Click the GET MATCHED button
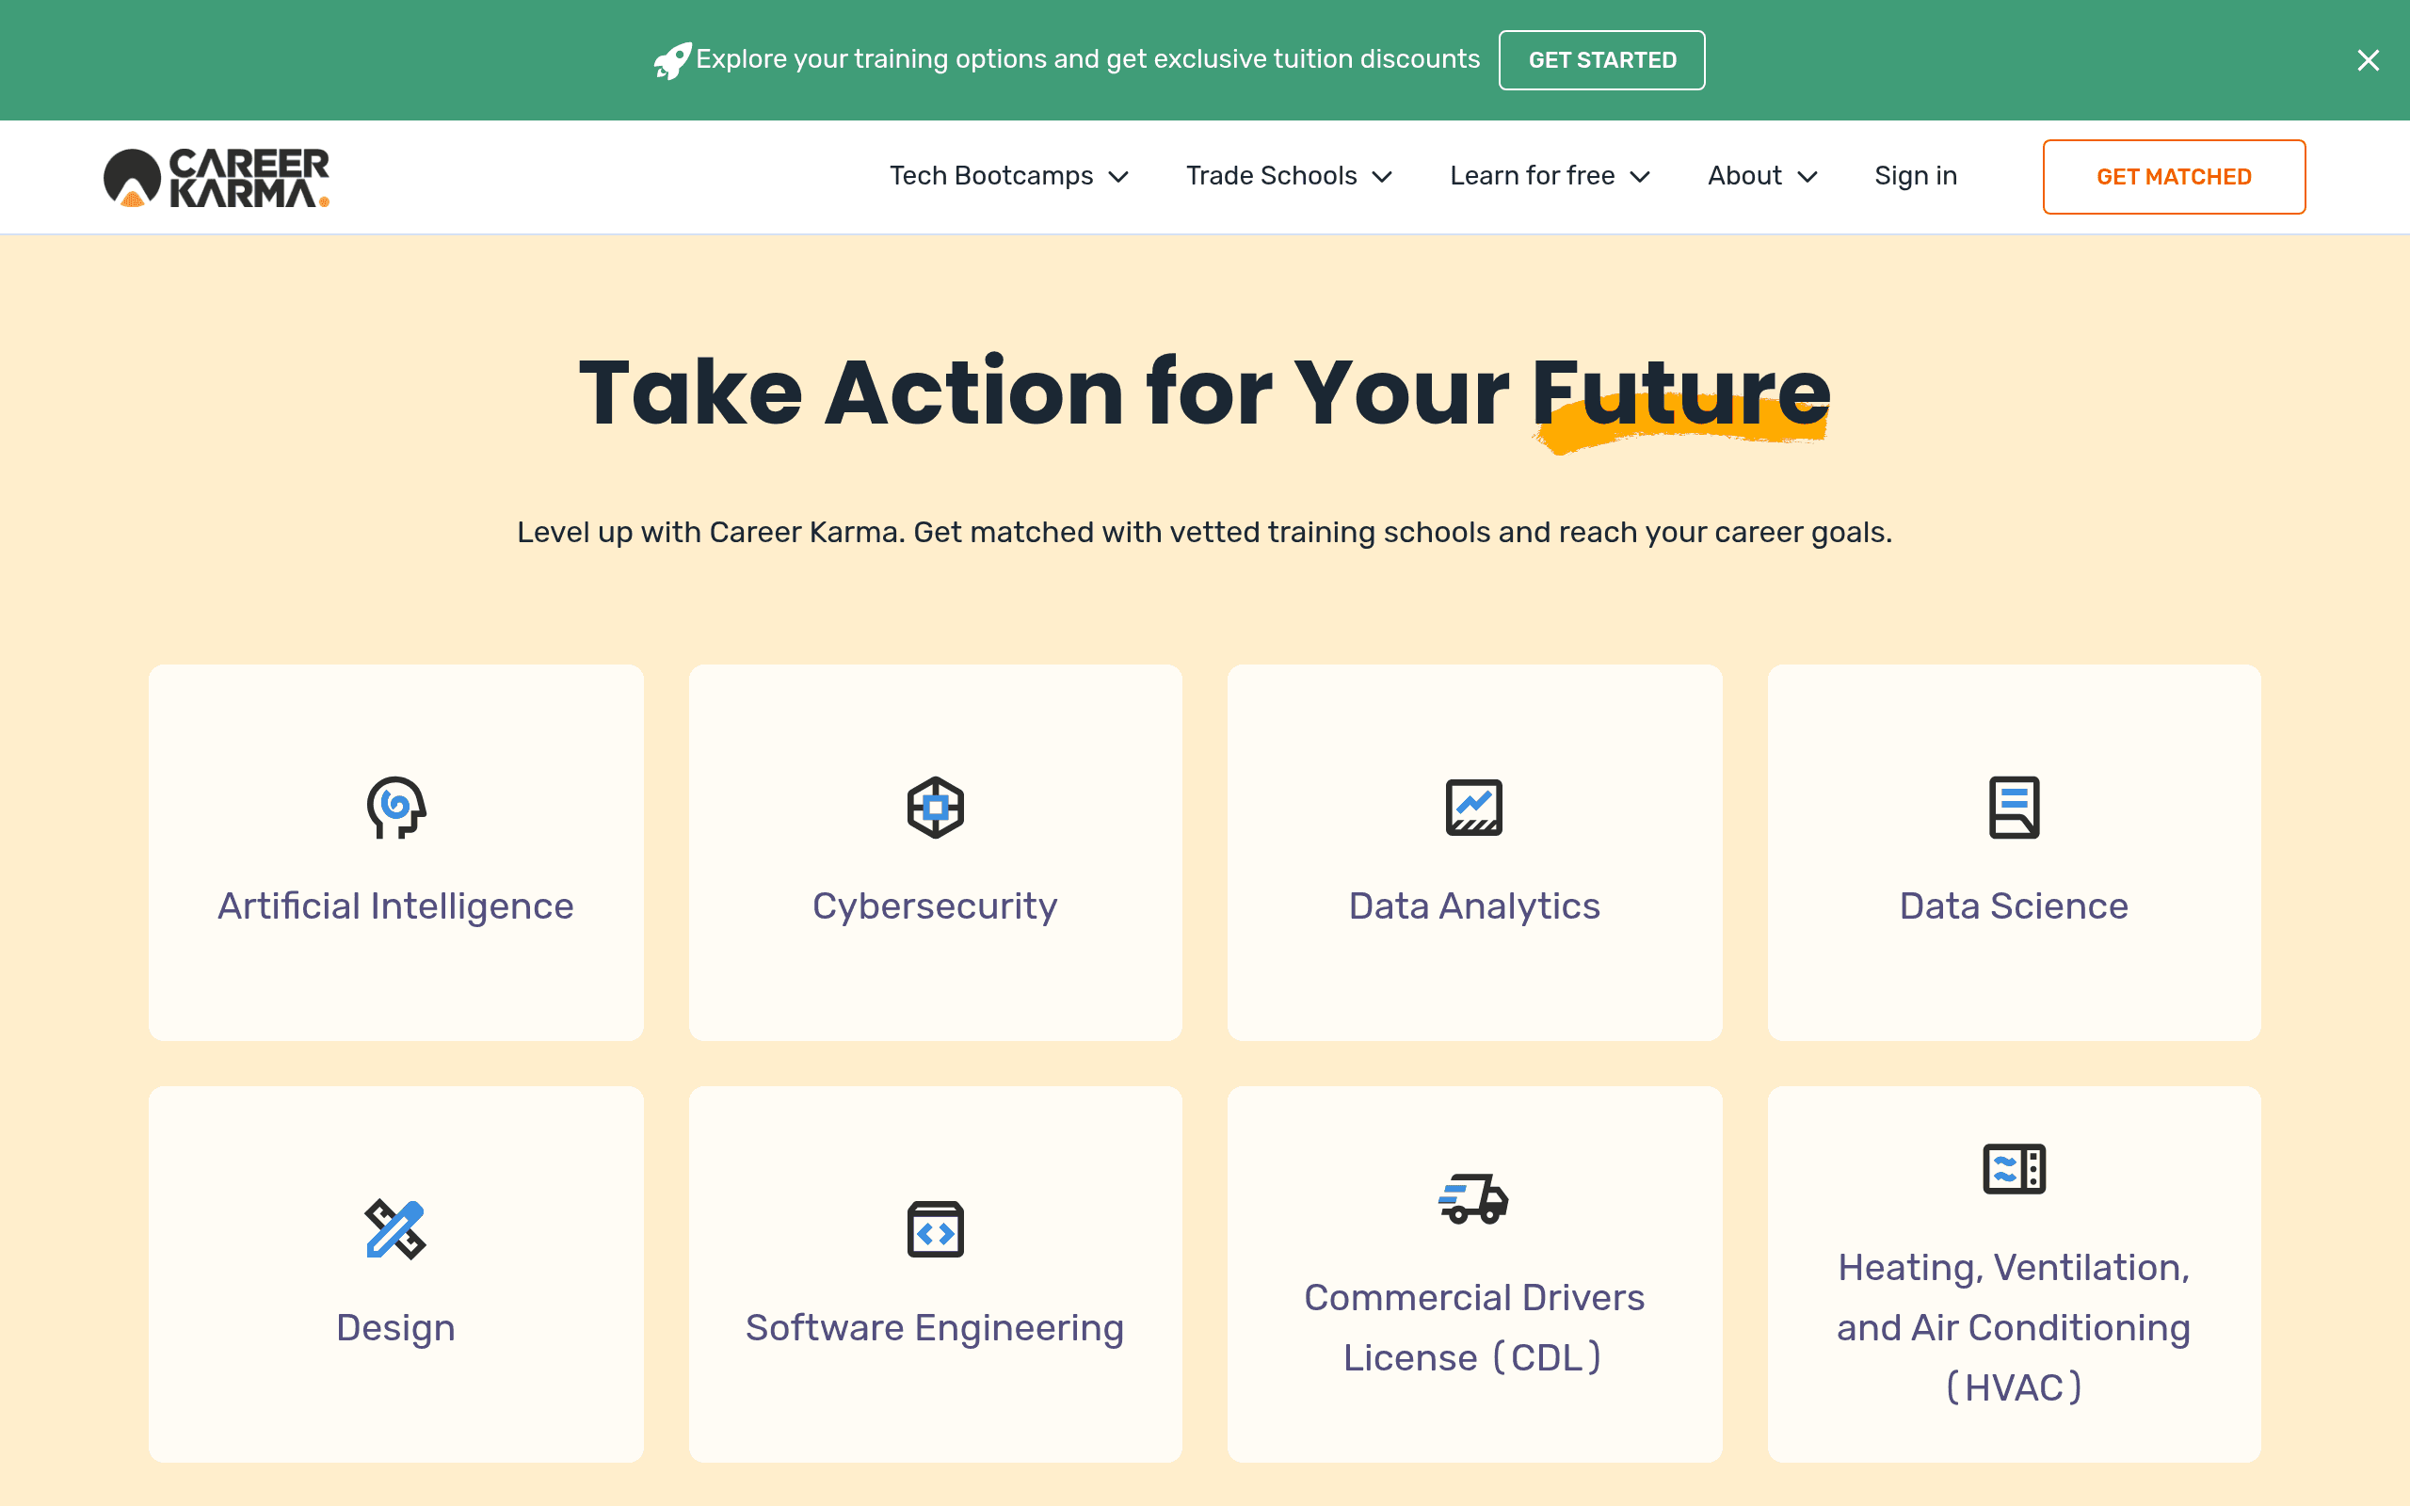 coord(2174,176)
